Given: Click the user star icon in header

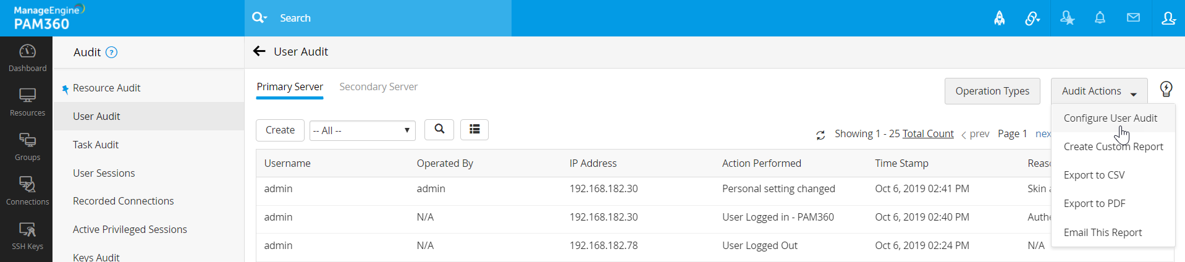Looking at the screenshot, I should pyautogui.click(x=1067, y=18).
